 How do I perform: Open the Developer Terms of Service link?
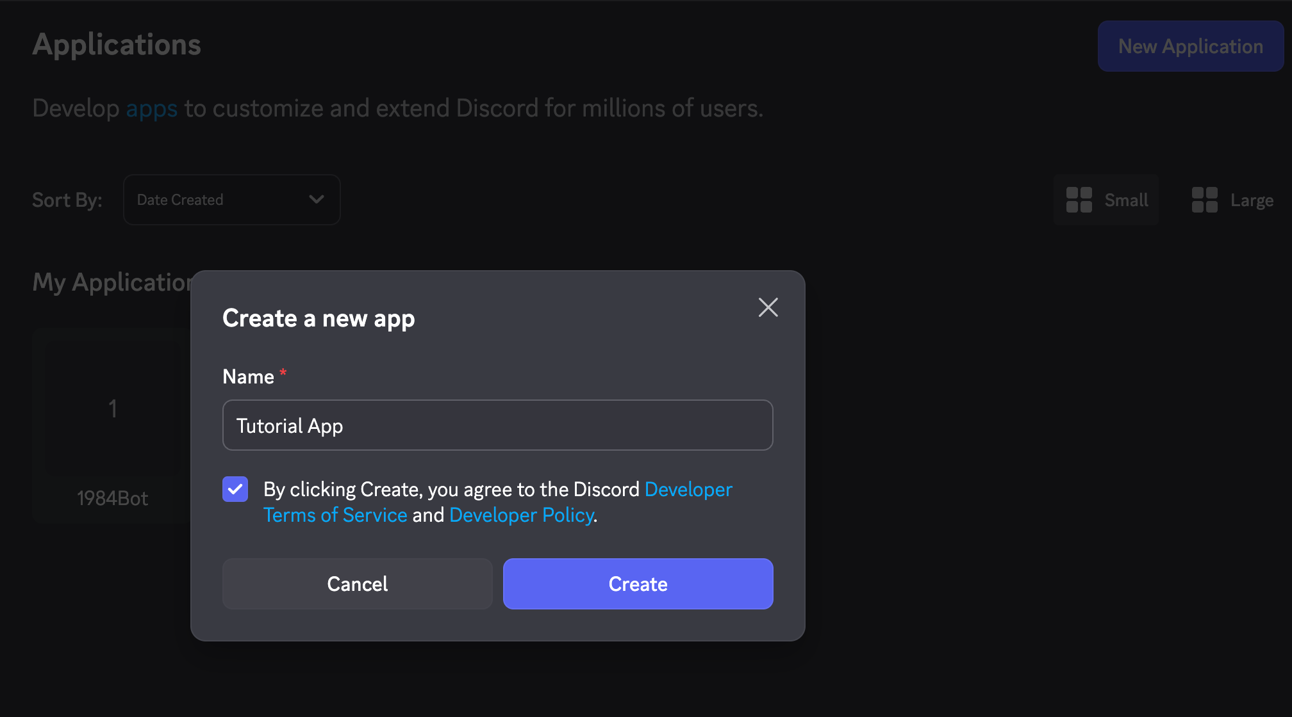(x=335, y=514)
